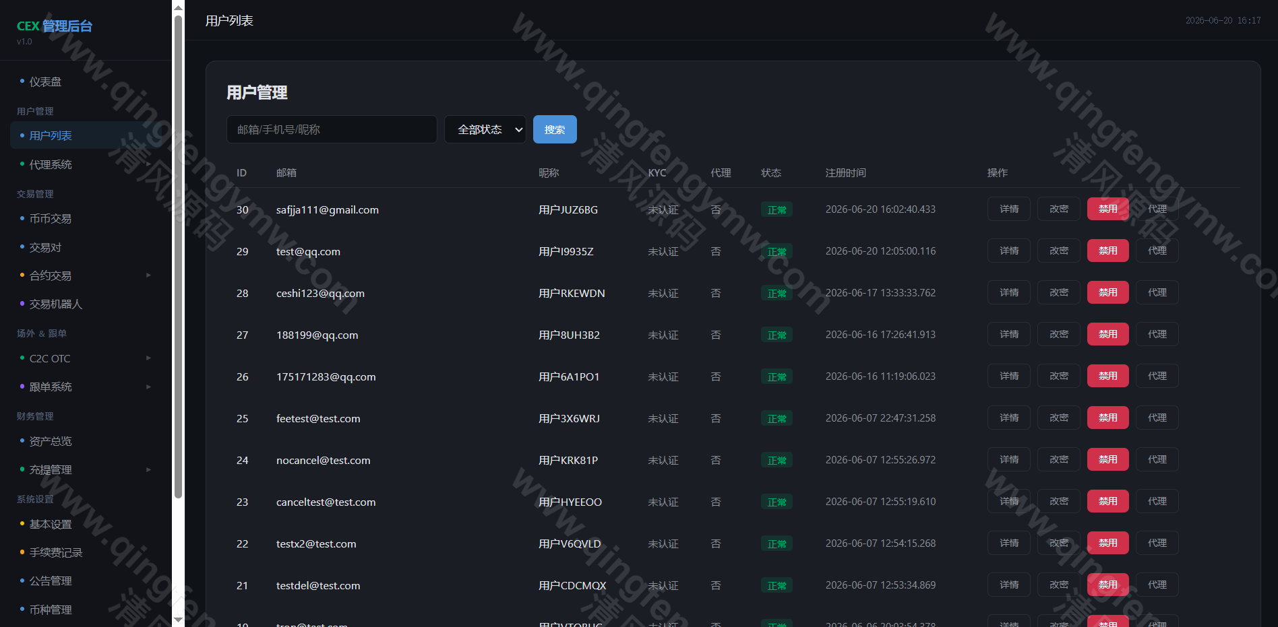Click 改密 for ceshi123@qq.com
Screen dimensions: 1278x627
1059,292
